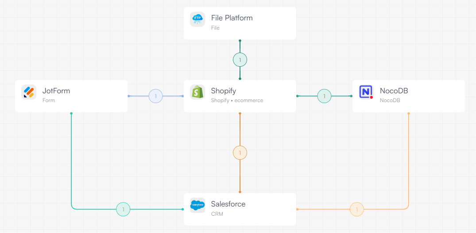Select the Salesforce node title
Image resolution: width=476 pixels, height=233 pixels.
[228, 204]
